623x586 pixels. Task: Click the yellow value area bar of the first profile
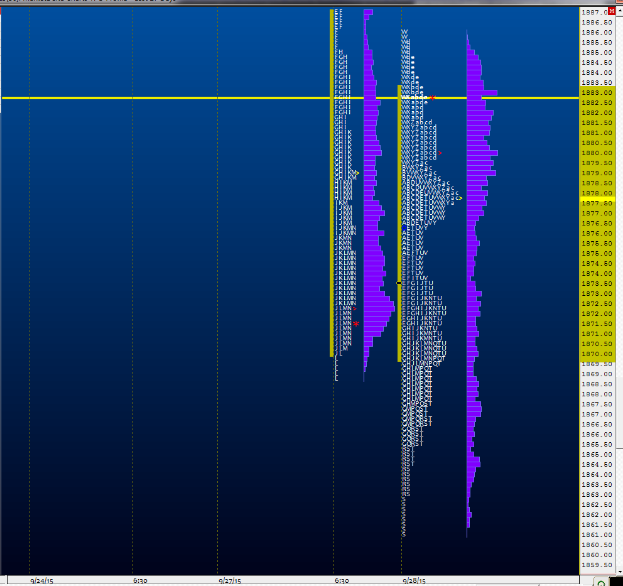[x=332, y=183]
